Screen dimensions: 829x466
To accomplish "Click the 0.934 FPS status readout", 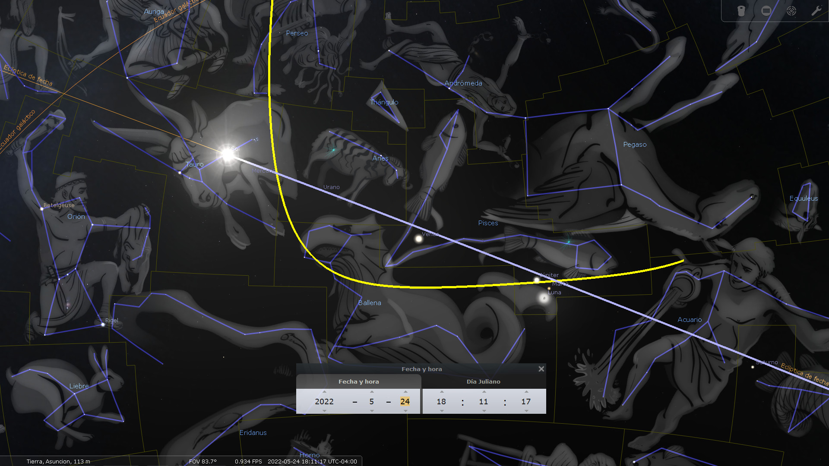I will click(248, 461).
